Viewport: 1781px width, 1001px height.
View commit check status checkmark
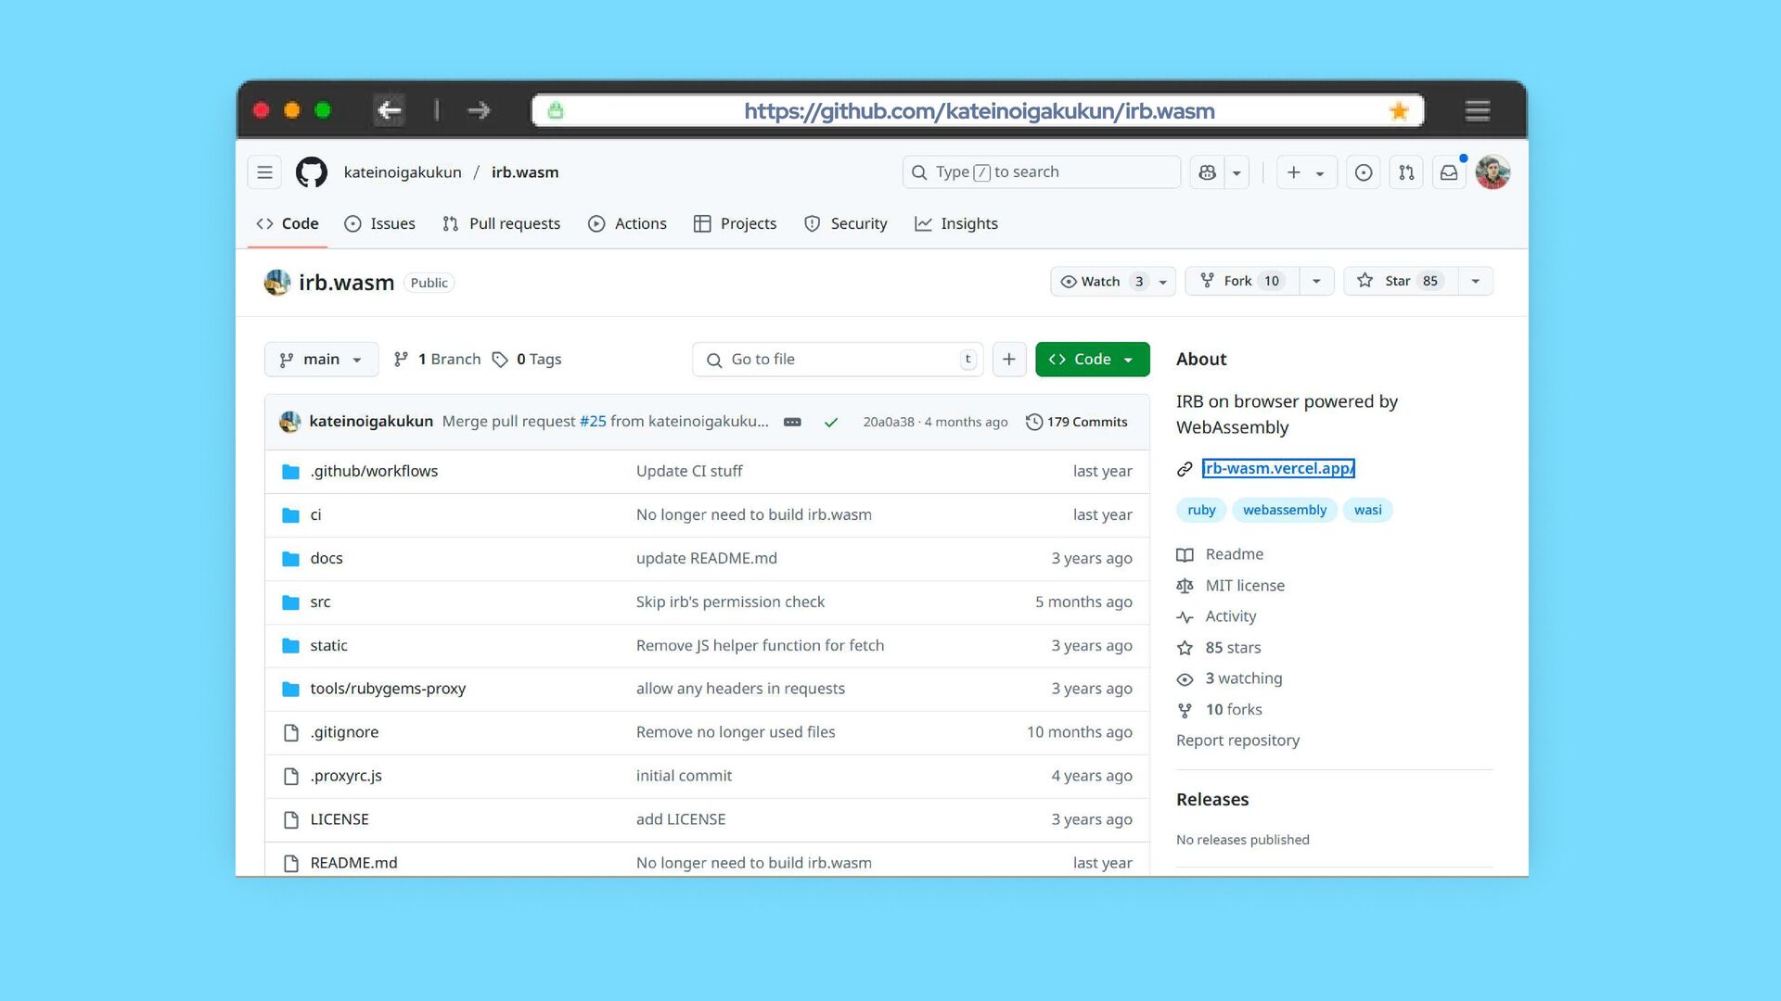[831, 422]
